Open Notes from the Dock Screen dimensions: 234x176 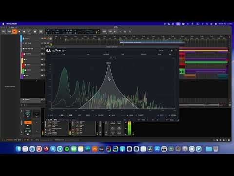coord(81,149)
